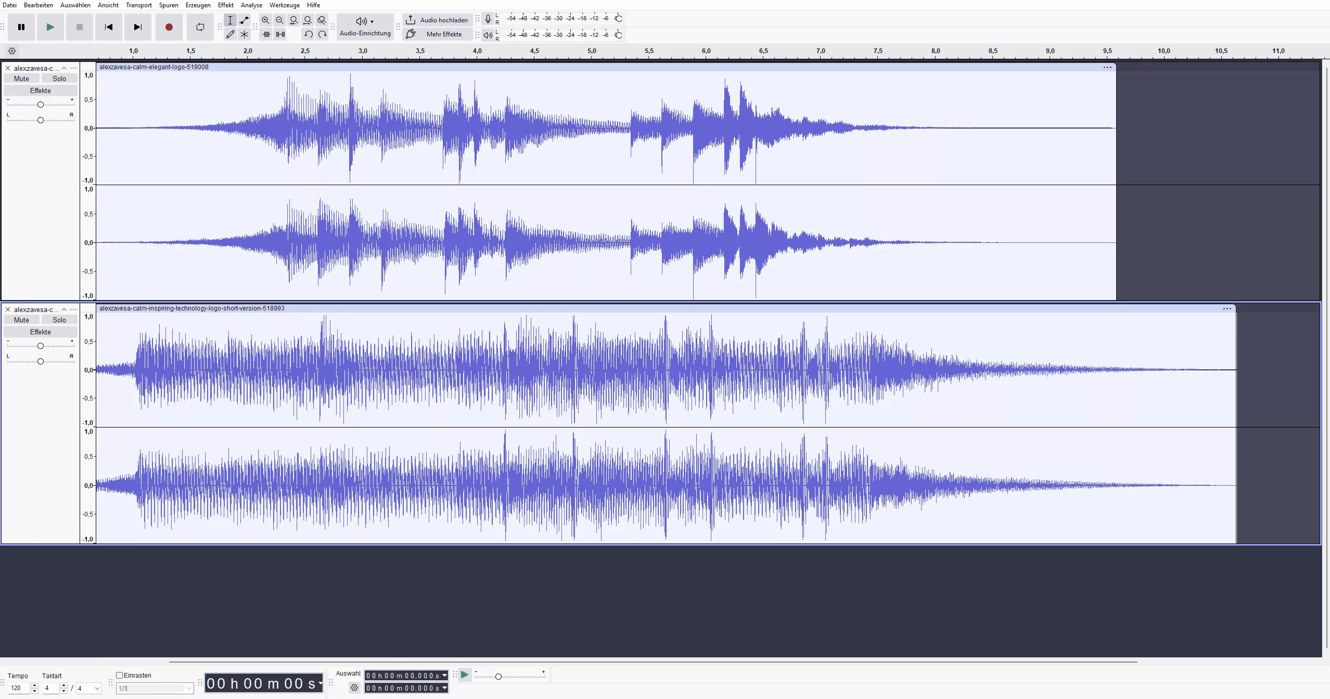The image size is (1330, 699).
Task: Click the Play-at-Speed green button
Action: pos(465,675)
